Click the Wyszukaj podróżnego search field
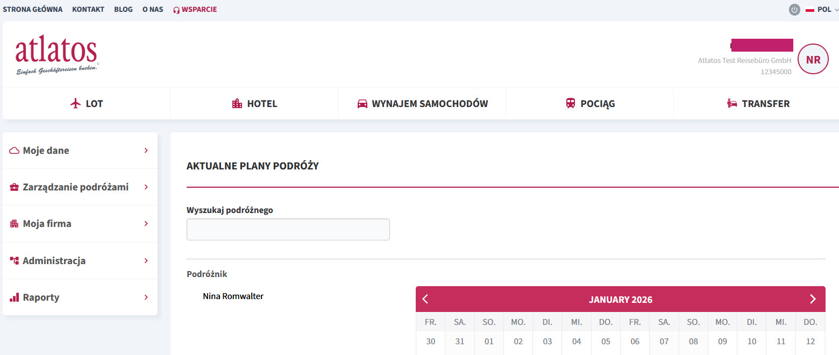Screen dimensions: 839x355 288,229
